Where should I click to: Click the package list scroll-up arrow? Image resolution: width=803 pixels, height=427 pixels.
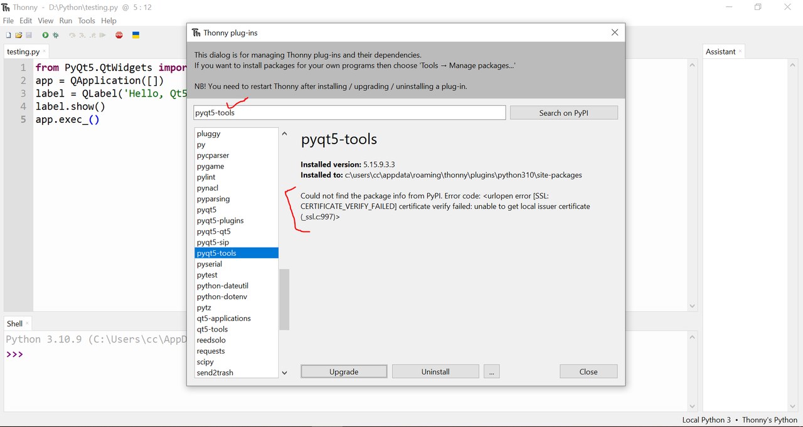pyautogui.click(x=284, y=134)
